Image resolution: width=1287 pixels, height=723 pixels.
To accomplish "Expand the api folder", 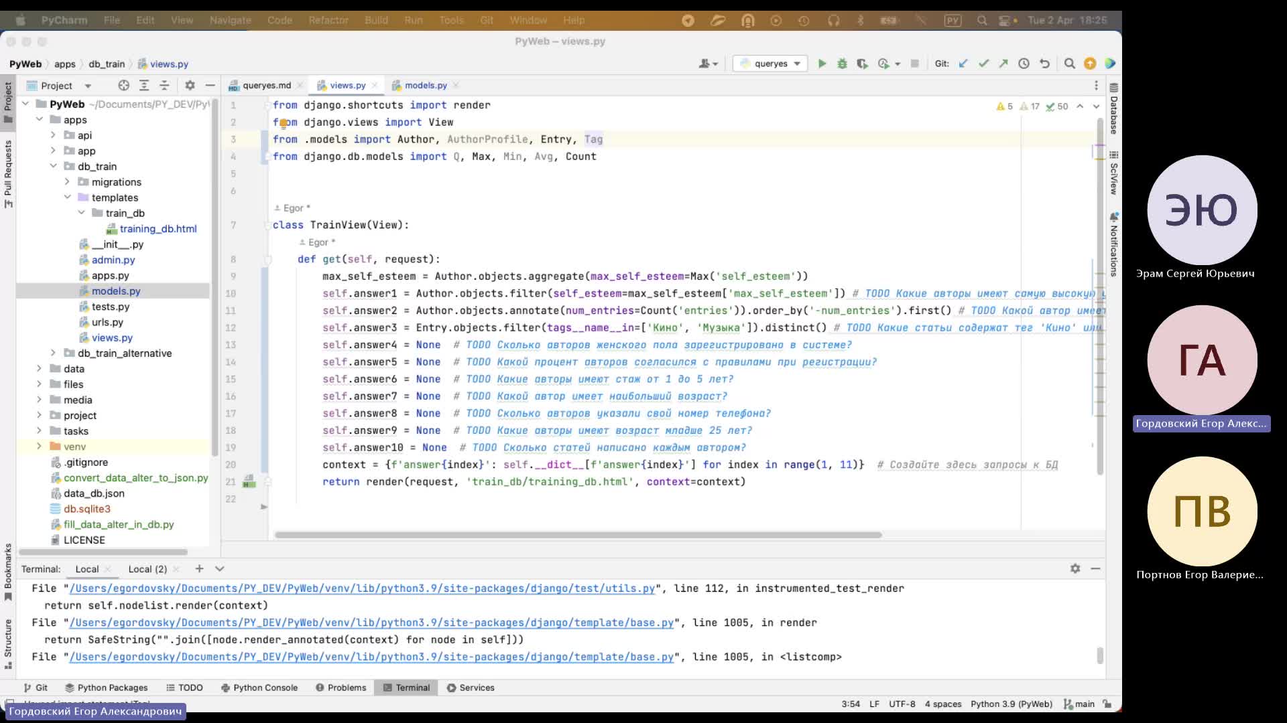I will pyautogui.click(x=53, y=135).
